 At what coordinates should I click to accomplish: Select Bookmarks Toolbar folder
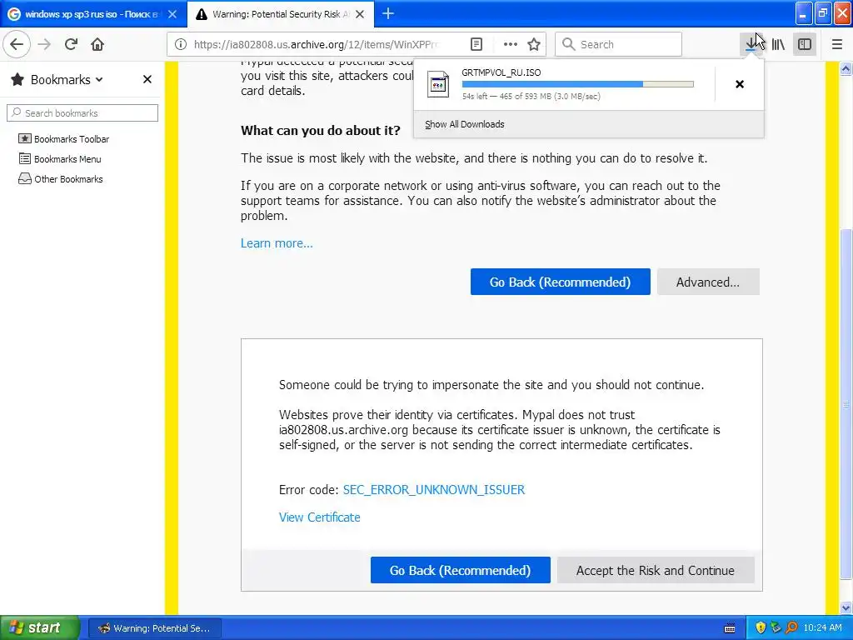pyautogui.click(x=63, y=139)
